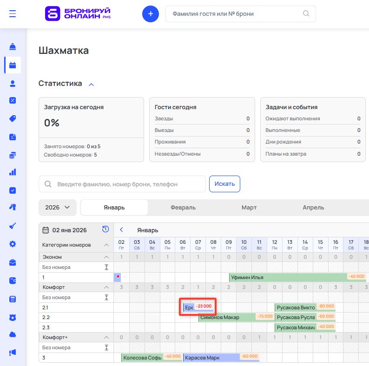Open the calculator icon in sidebar

click(x=13, y=299)
